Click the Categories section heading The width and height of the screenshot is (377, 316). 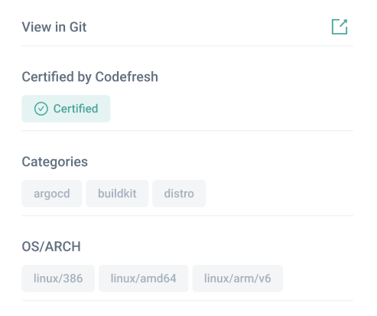55,161
